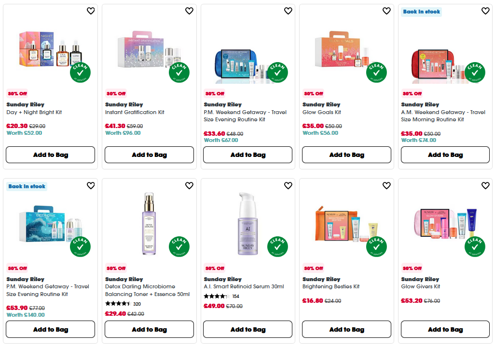Image resolution: width=495 pixels, height=348 pixels.
Task: Add Day + Night Bright Kit to bag
Action: [x=50, y=155]
